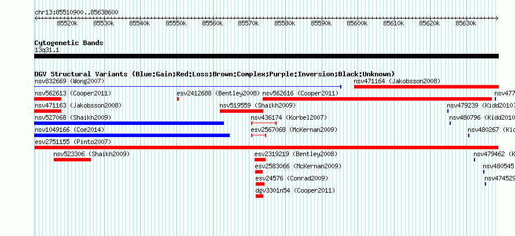Screen dimensions: 515x236
Task: Click the nsv471163 red loss bar
Action: point(48,111)
